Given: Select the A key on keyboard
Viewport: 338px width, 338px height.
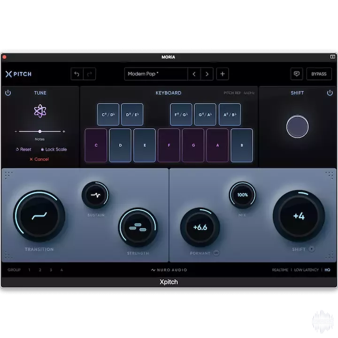Looking at the screenshot, I should click(217, 145).
